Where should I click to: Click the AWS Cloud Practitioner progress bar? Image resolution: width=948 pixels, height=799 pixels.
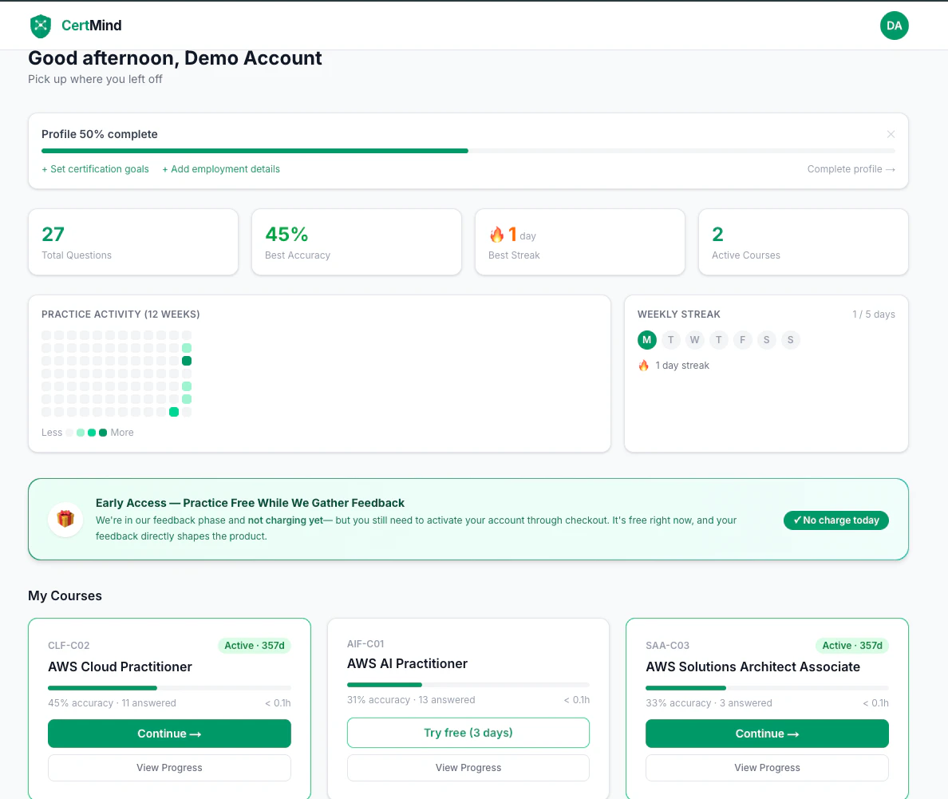pyautogui.click(x=169, y=688)
